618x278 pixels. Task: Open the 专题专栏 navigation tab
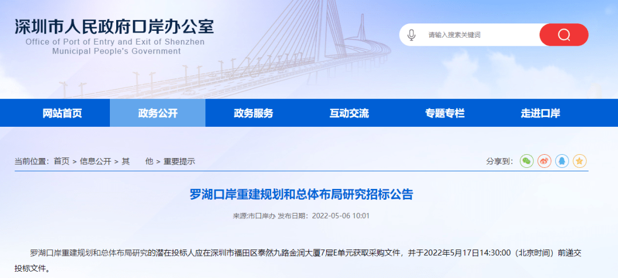tap(445, 113)
